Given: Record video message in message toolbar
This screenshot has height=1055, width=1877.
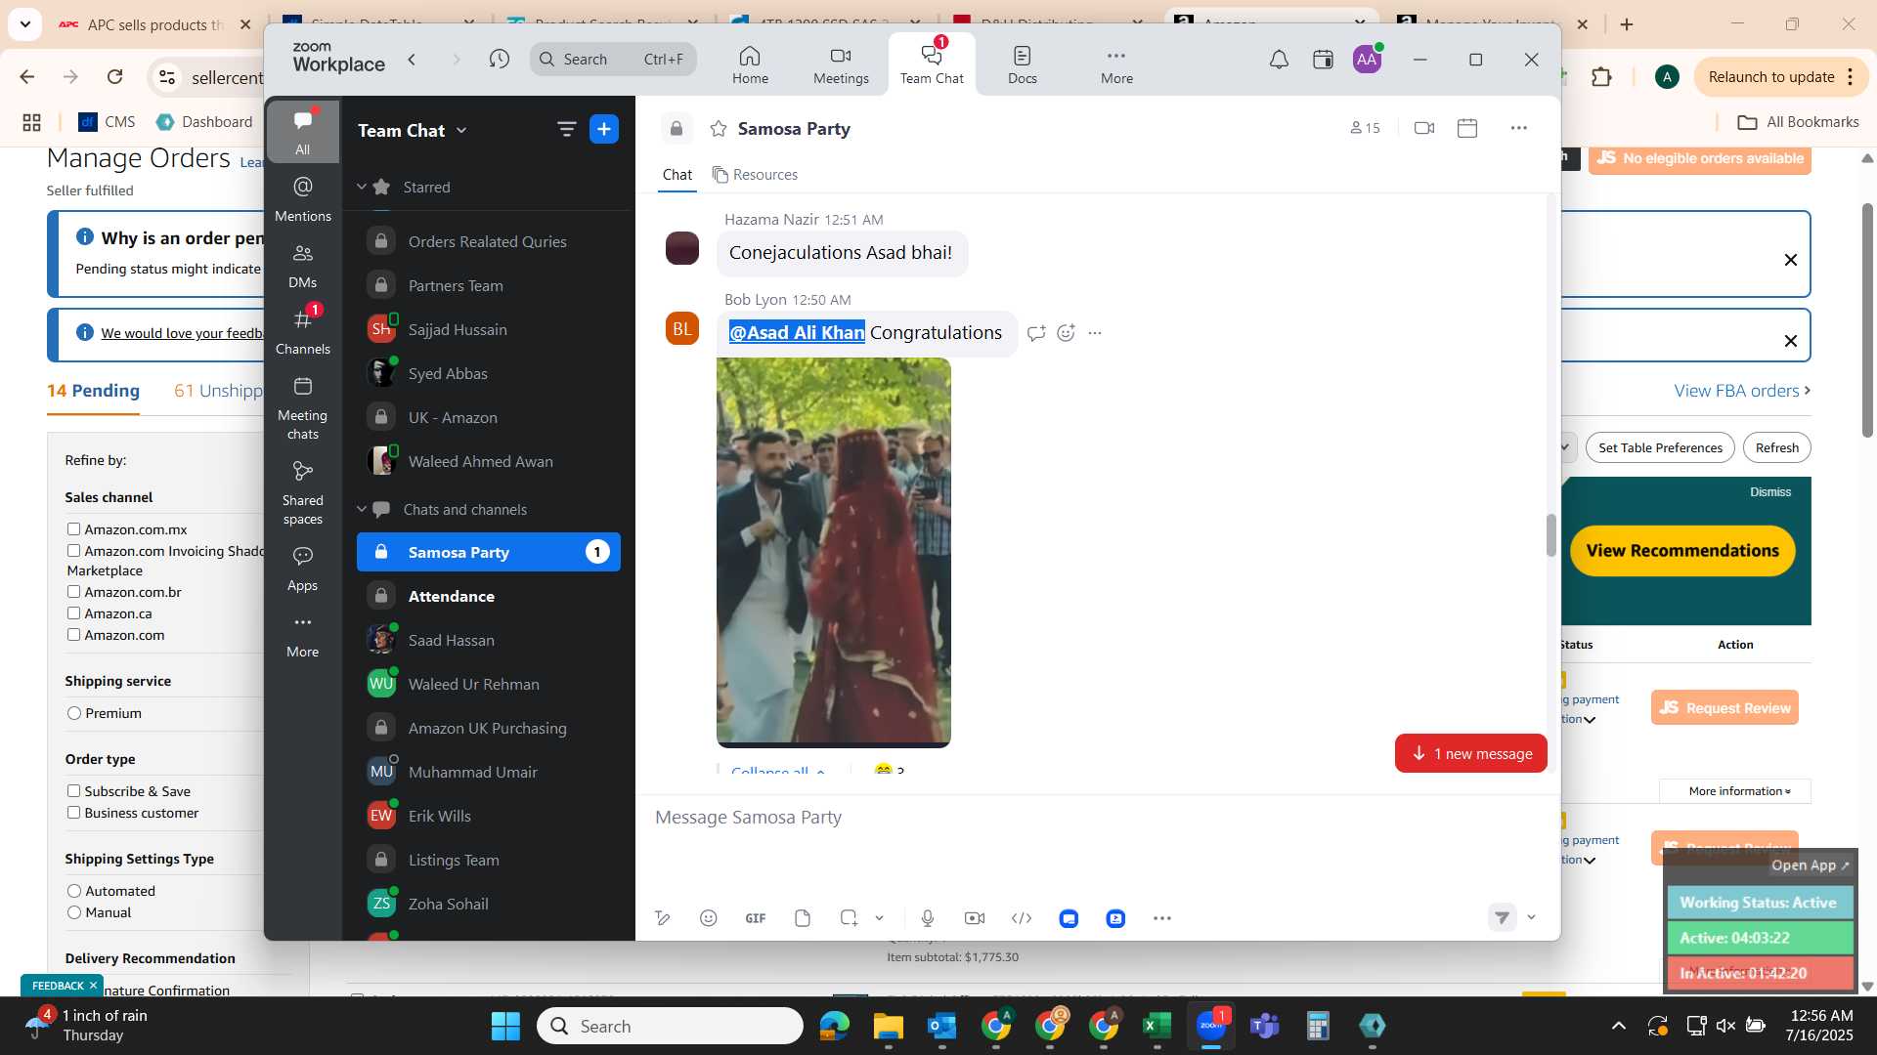Looking at the screenshot, I should tap(975, 918).
